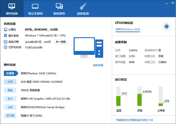Screen dimensions: 176x124
Task: Switch to the 笔记本推荐 tab
Action: [x=36, y=9]
